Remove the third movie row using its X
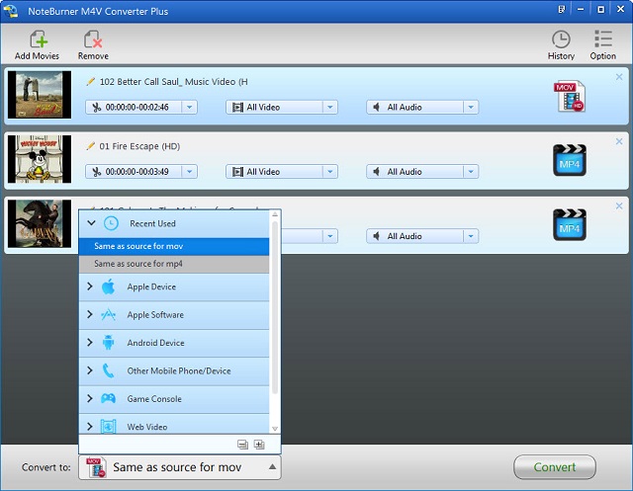This screenshot has width=633, height=491. pos(619,205)
